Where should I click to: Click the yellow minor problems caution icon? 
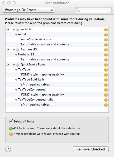pyautogui.click(x=11, y=134)
